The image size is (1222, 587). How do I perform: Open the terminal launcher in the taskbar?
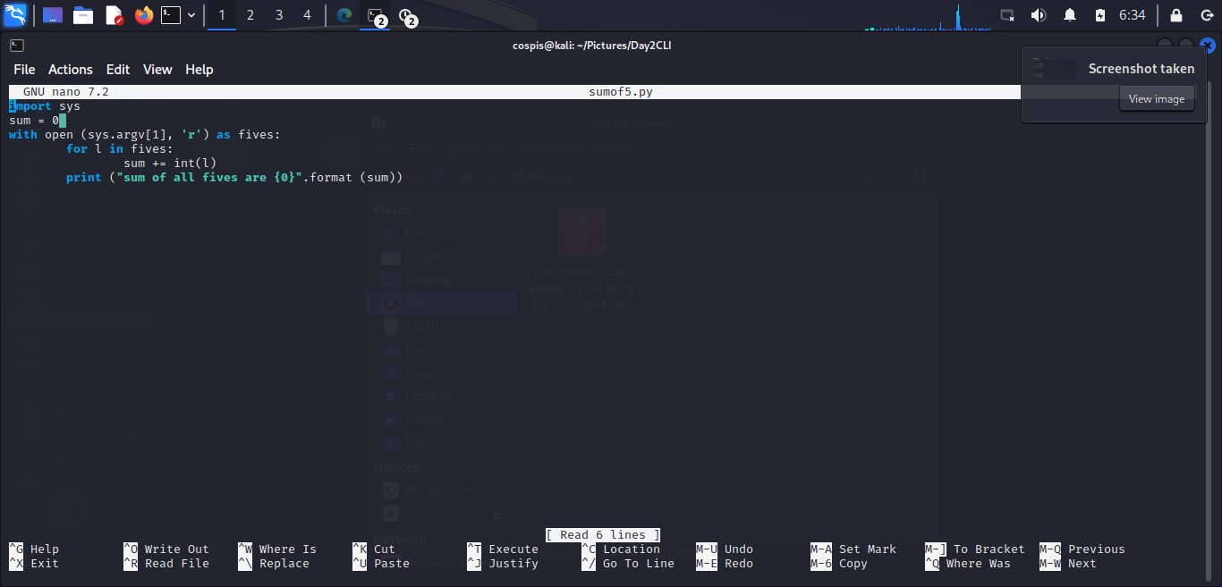[170, 14]
